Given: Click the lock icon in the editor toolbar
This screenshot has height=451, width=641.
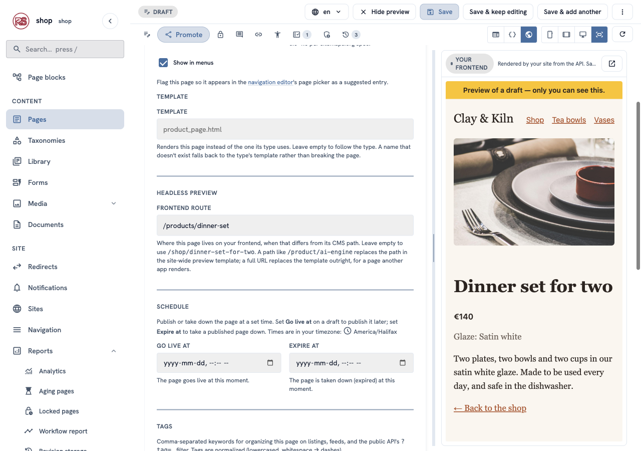Looking at the screenshot, I should 220,35.
